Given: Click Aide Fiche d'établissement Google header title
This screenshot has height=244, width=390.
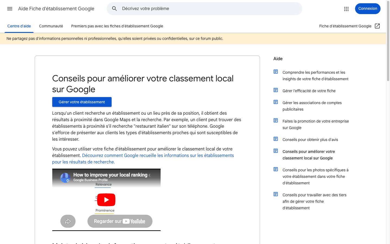Looking at the screenshot, I should pyautogui.click(x=56, y=9).
